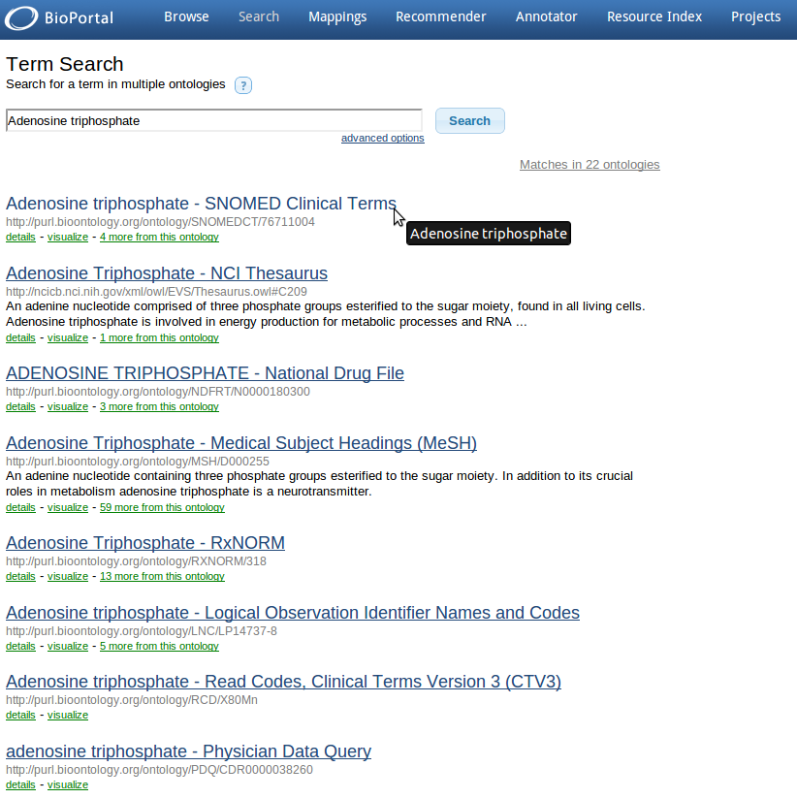Open the National Drug File result

pos(205,373)
